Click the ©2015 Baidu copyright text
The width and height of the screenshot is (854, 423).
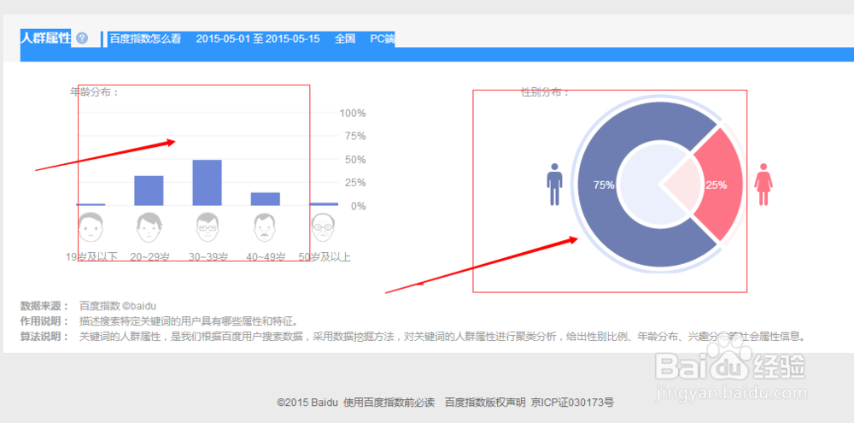(308, 402)
